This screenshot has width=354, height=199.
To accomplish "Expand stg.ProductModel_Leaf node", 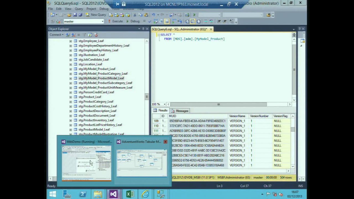I will pos(71,130).
